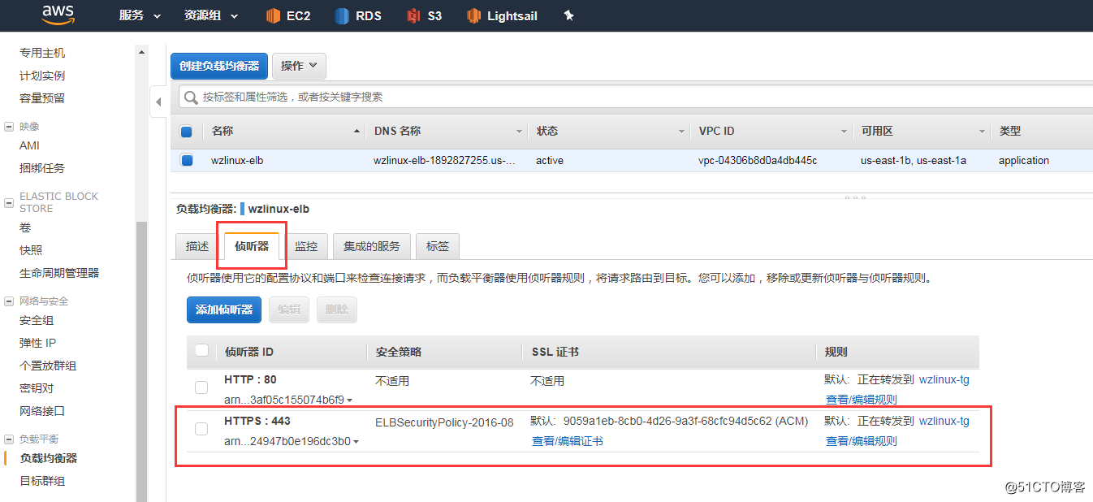Toggle select-all checkbox in listeners table
This screenshot has height=502, width=1093.
(201, 351)
